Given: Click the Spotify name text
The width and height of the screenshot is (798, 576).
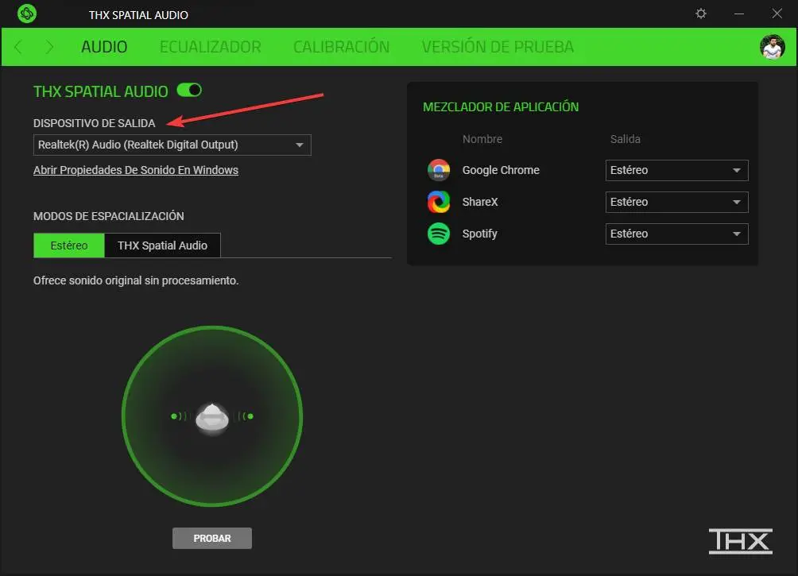Looking at the screenshot, I should pos(479,234).
